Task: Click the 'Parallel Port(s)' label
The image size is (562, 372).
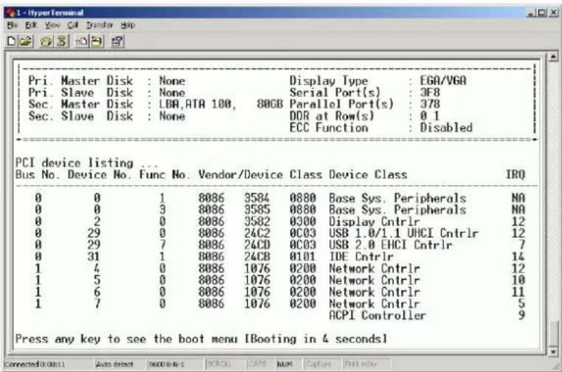Action: [341, 104]
